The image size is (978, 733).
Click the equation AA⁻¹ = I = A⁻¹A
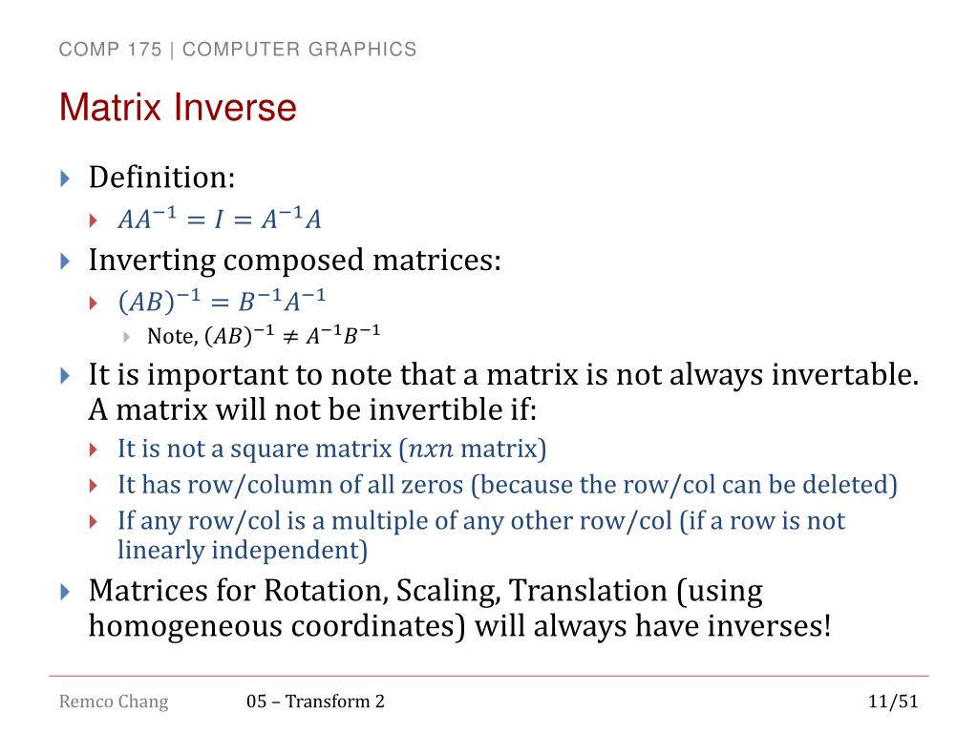220,219
